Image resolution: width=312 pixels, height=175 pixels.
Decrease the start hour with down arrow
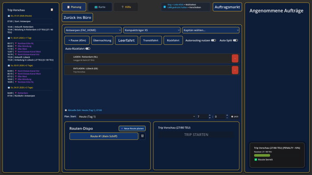(209, 118)
